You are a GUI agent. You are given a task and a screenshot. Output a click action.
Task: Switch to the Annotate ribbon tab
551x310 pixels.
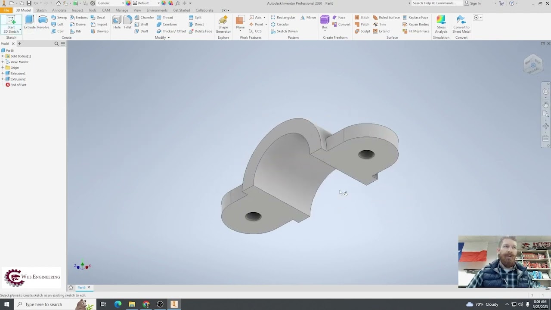[x=59, y=10]
